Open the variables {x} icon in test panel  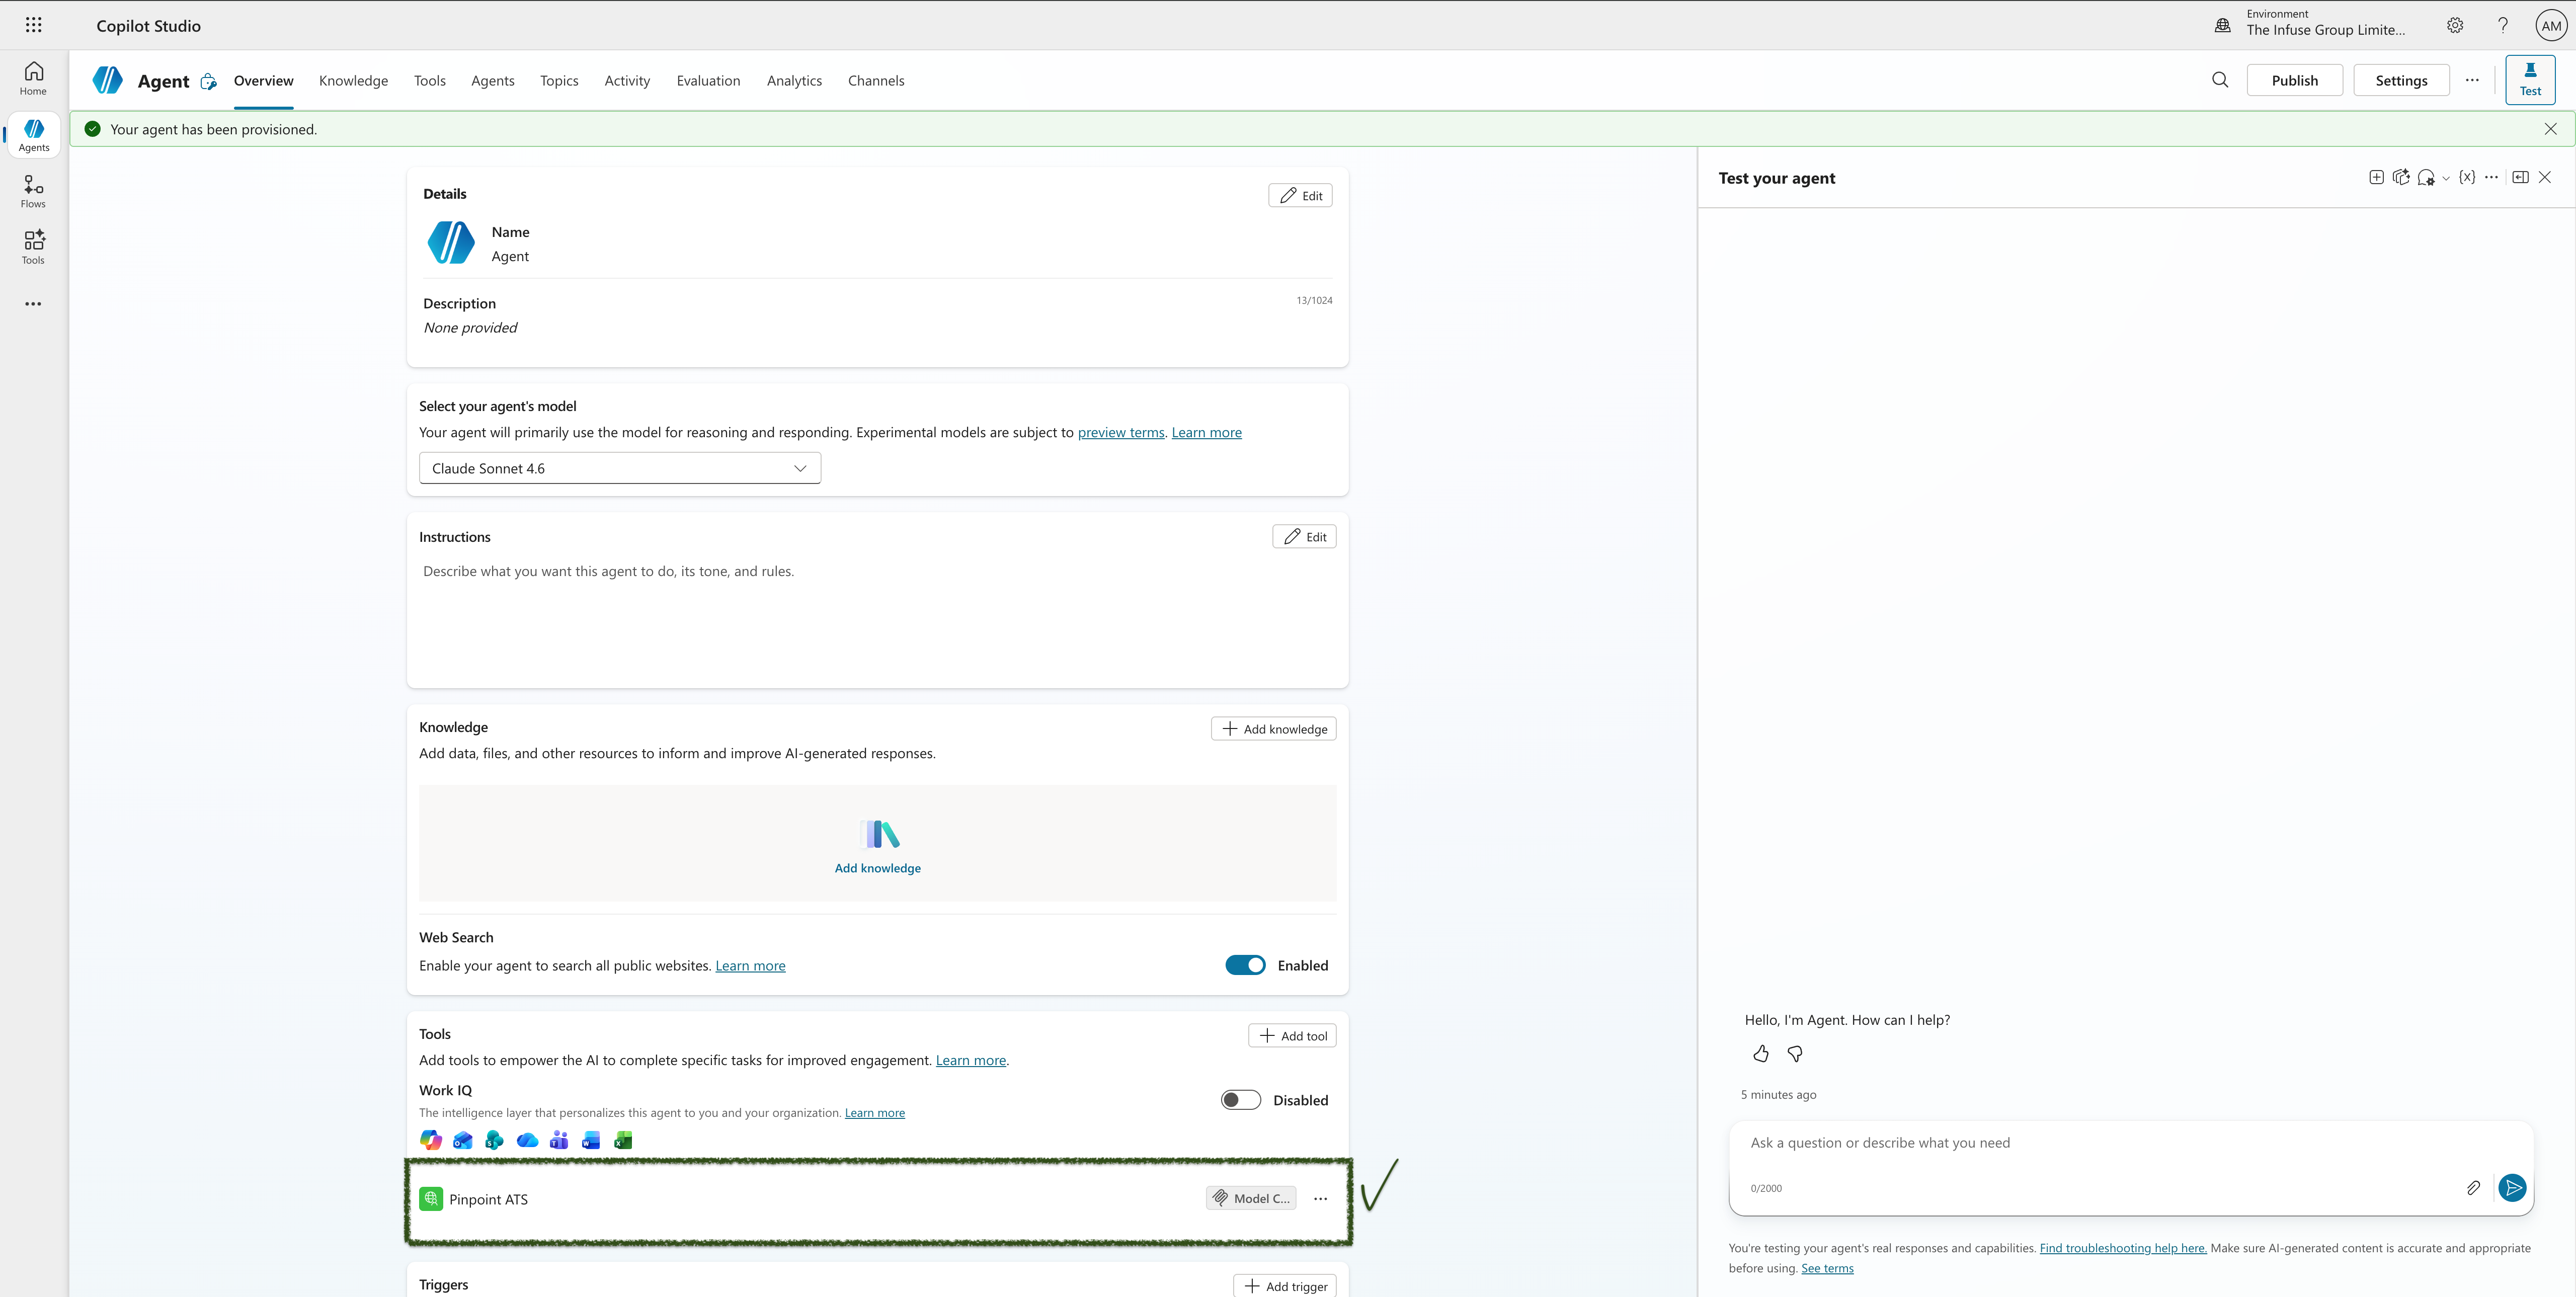tap(2467, 177)
